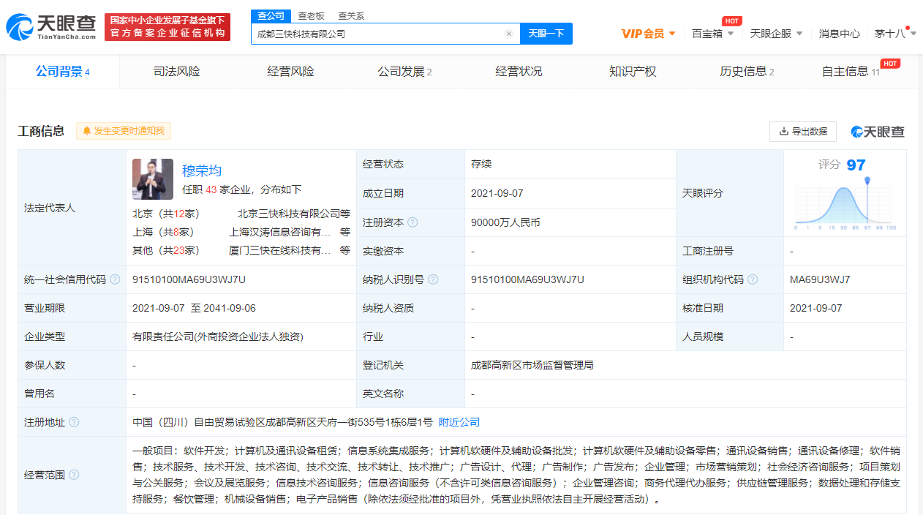Screen dimensions: 923x515
Task: Click help icon beside 经营范围
Action: click(x=74, y=475)
